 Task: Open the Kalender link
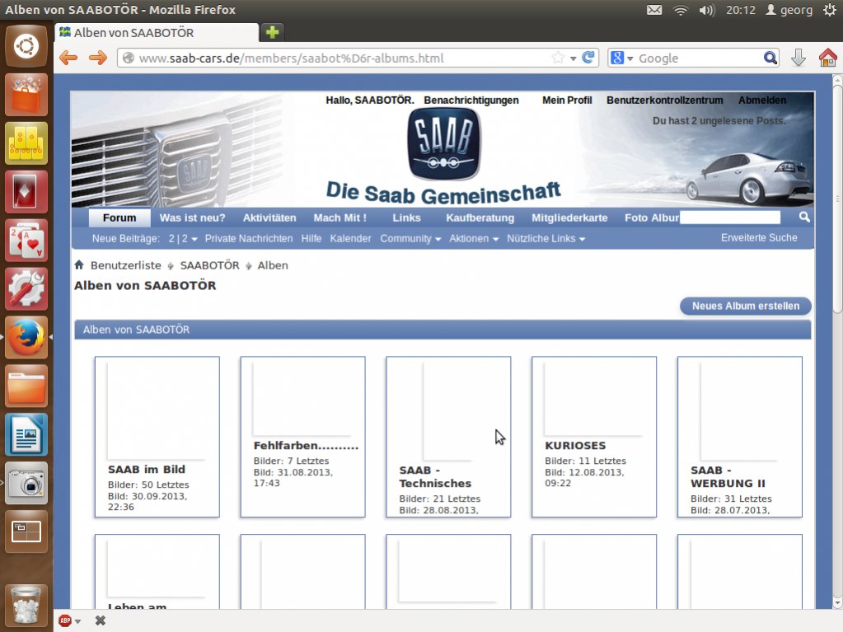pyautogui.click(x=350, y=239)
